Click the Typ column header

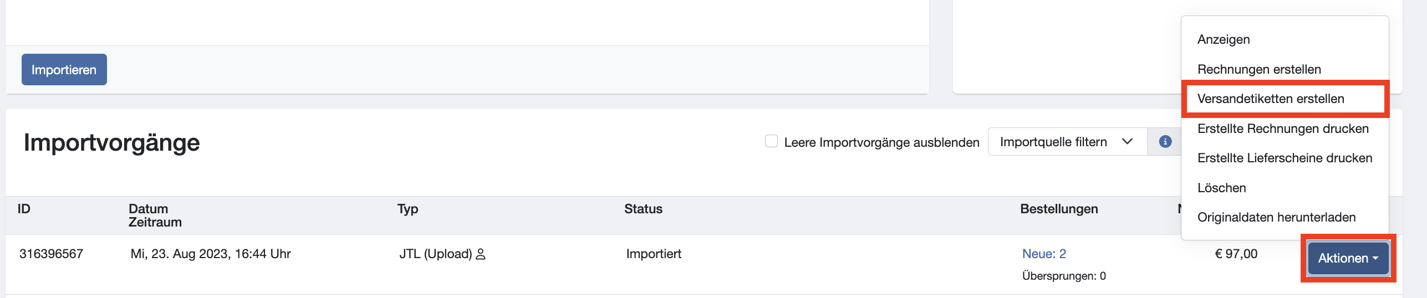click(x=407, y=209)
